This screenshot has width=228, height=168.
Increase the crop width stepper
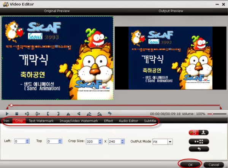click(100, 140)
